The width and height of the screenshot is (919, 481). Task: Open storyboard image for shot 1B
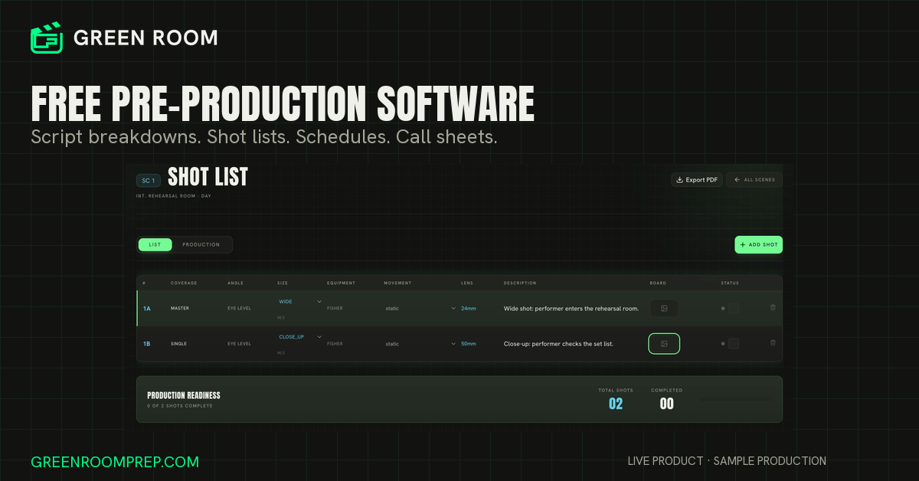pos(664,344)
